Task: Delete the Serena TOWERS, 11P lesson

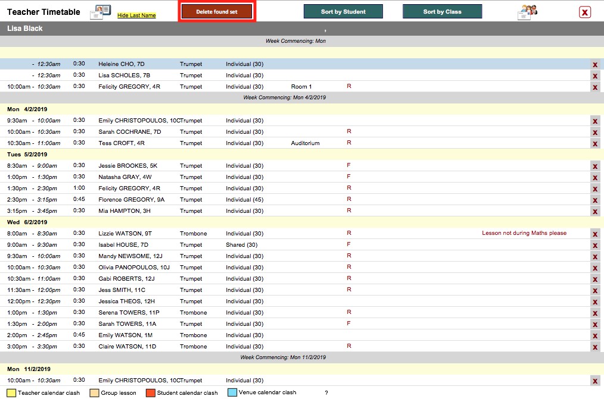Action: pyautogui.click(x=595, y=313)
